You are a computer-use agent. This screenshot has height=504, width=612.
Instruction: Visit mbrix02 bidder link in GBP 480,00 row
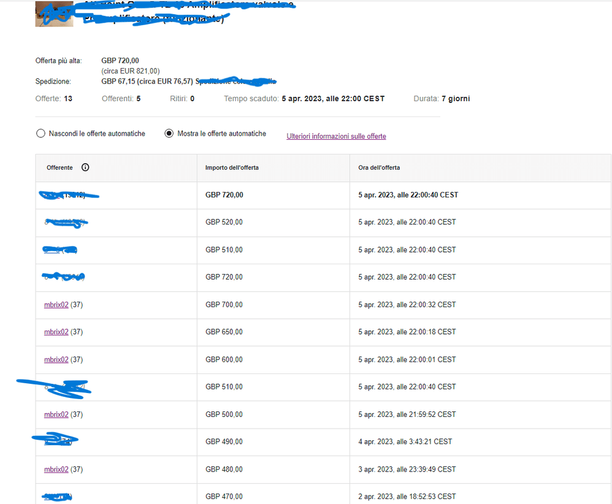tap(56, 469)
